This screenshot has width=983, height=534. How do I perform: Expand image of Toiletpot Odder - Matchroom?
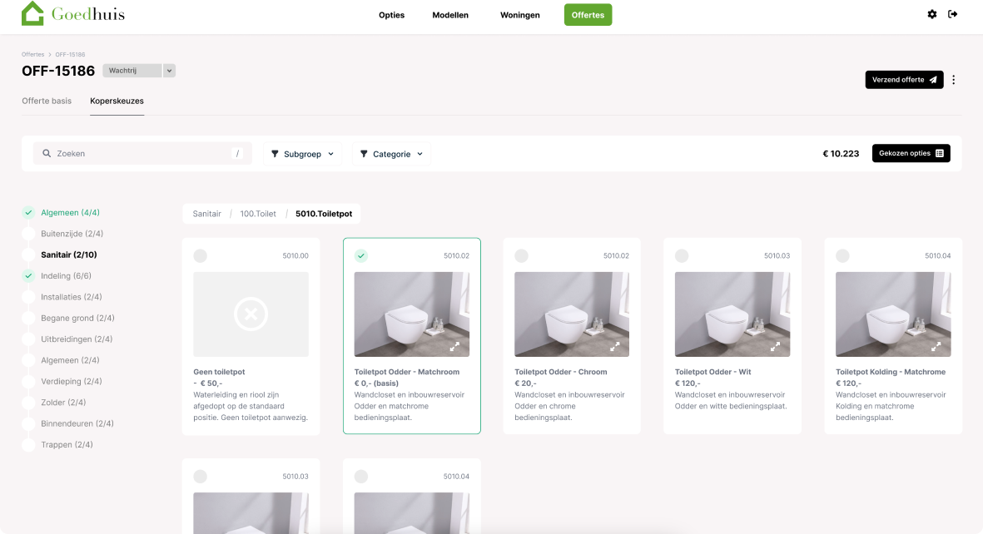pyautogui.click(x=454, y=346)
